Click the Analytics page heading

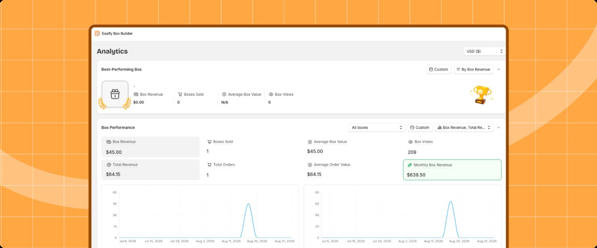pos(112,51)
